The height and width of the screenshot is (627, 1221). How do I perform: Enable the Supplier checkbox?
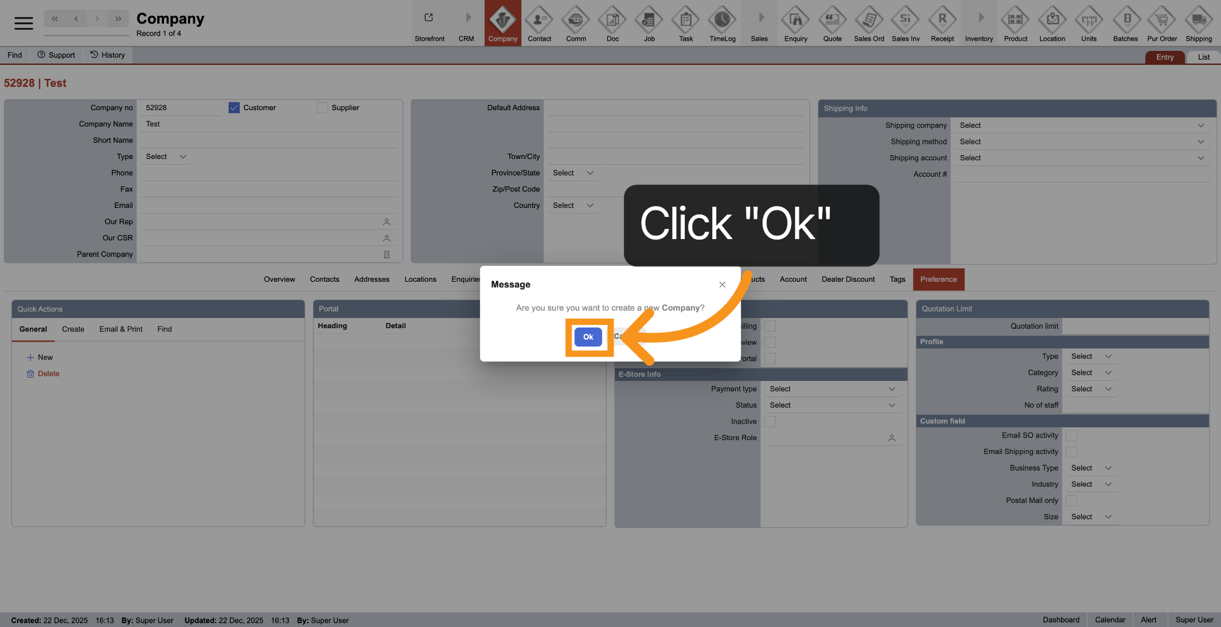tap(322, 108)
